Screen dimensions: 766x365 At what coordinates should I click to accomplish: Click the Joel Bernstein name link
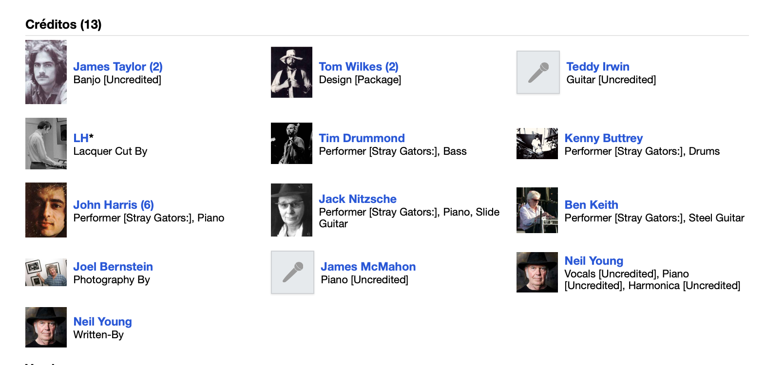pos(113,267)
